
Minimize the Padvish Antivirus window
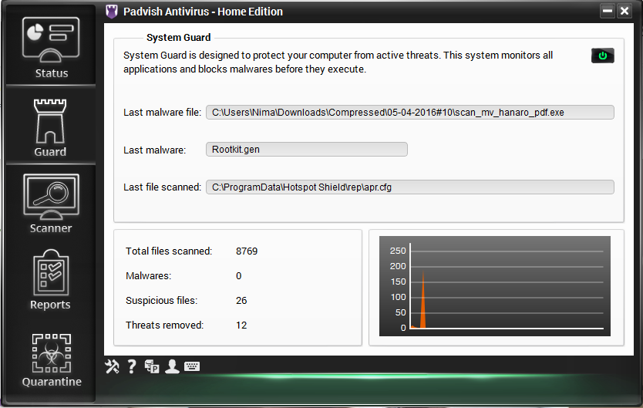608,11
